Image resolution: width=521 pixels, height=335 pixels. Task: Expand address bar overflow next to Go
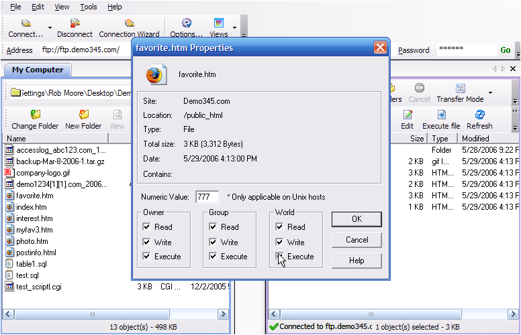point(518,53)
